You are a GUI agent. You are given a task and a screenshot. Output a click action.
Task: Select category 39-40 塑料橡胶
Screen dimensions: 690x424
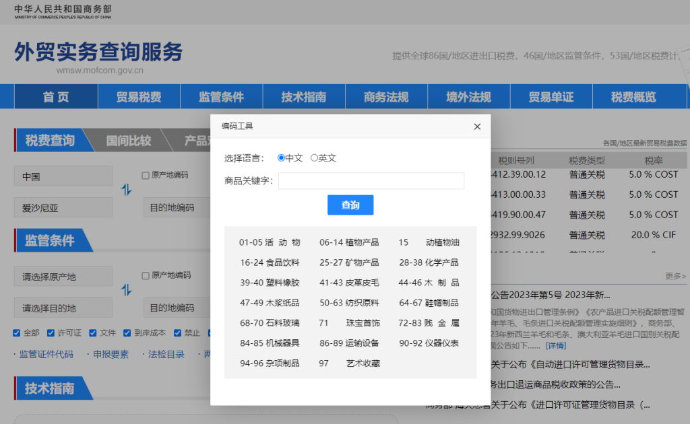(x=270, y=283)
